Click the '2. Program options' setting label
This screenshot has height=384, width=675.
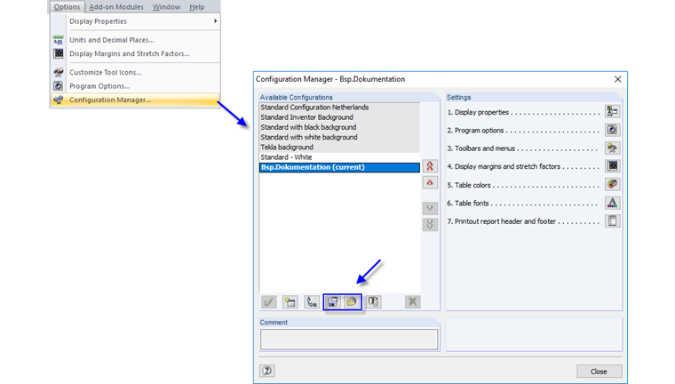coord(475,130)
